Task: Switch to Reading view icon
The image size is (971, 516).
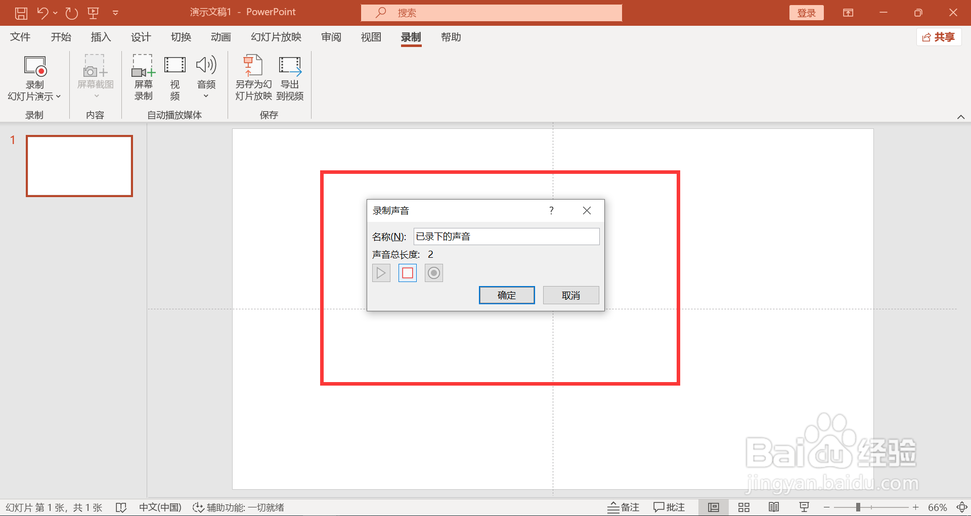Action: point(774,507)
